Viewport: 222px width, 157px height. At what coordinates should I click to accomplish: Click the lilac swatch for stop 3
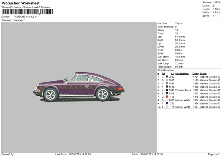[x=167, y=83]
